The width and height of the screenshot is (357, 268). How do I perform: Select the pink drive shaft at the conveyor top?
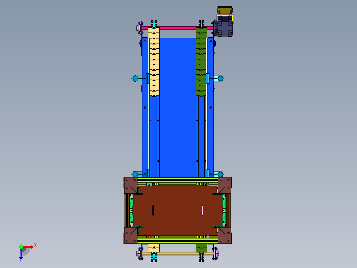pos(178,28)
